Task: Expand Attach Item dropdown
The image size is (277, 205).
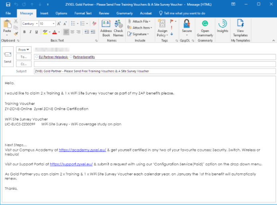Action: coord(151,28)
